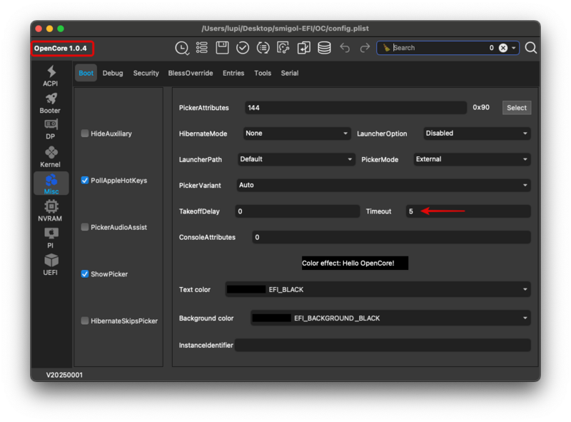Open the BlessOverride tab
The image size is (571, 422).
pos(190,73)
